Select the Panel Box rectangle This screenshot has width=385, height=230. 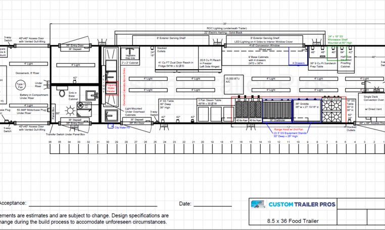(54, 112)
